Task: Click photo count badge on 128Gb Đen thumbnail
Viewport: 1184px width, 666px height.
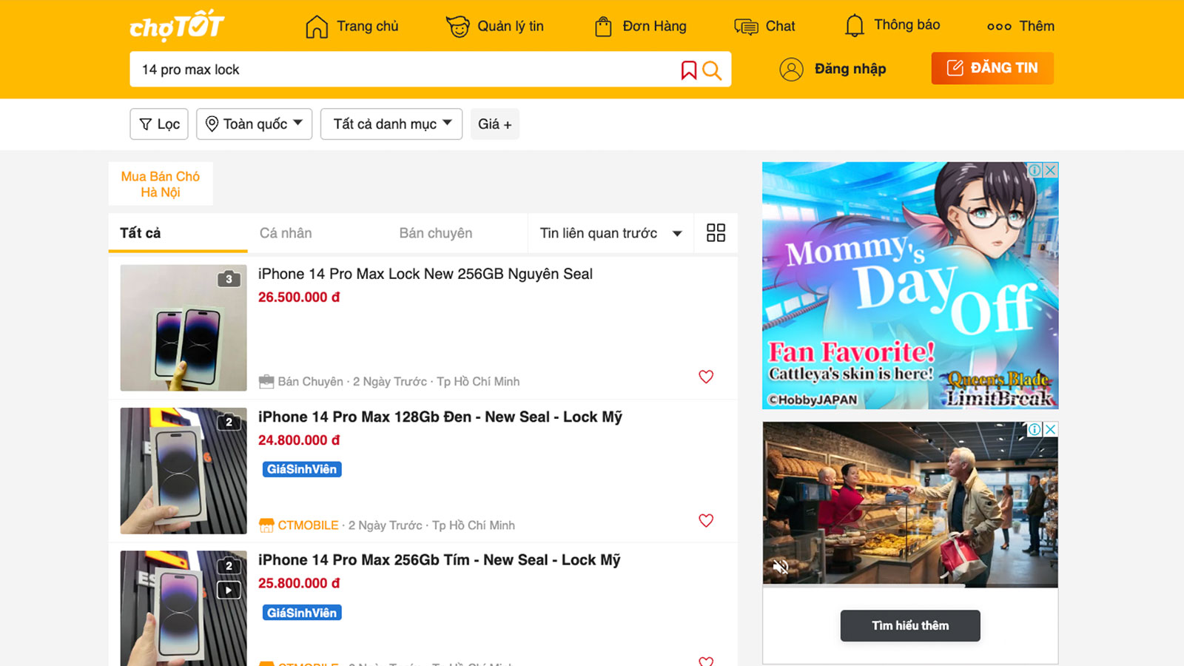Action: pyautogui.click(x=229, y=422)
